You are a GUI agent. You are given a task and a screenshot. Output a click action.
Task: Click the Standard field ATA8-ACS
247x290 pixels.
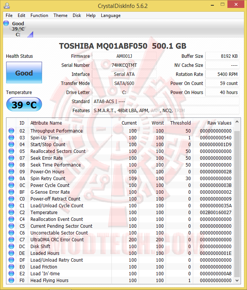(x=165, y=101)
